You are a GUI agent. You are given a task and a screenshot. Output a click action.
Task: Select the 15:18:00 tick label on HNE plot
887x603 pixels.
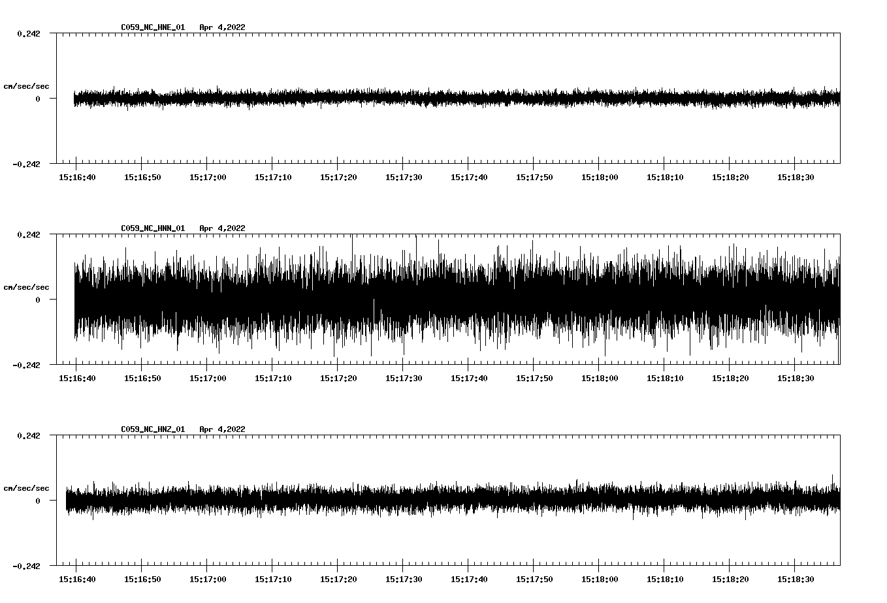click(600, 178)
